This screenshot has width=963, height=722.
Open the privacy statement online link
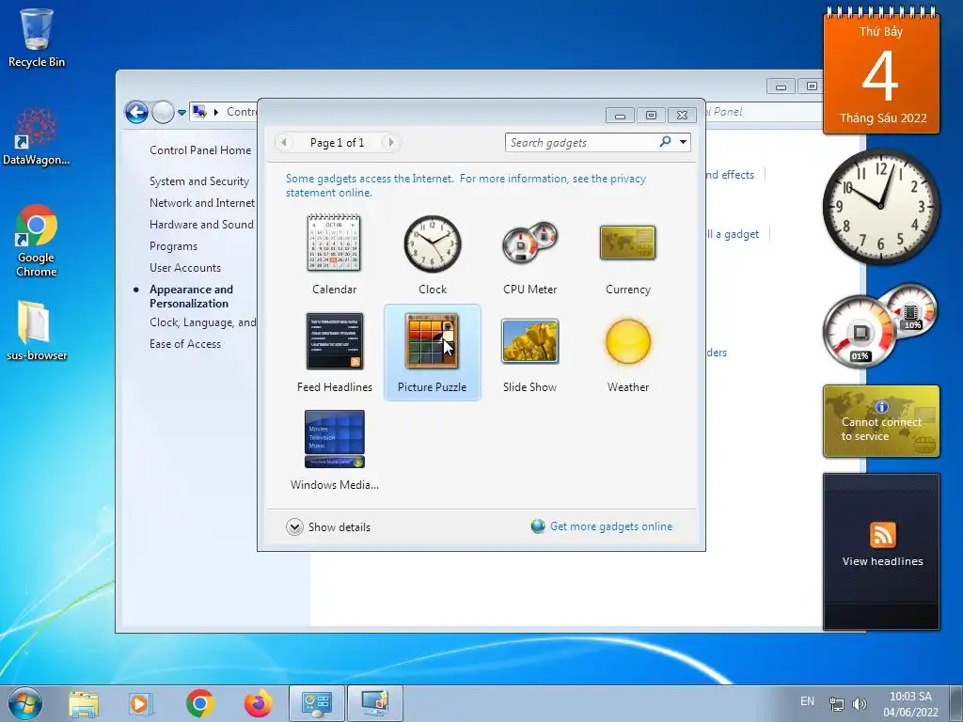pos(466,185)
